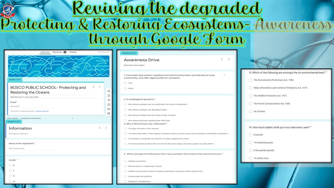The image size is (334, 188).
Task: Select 'To inform the public of the impact' option
Action: (125, 134)
